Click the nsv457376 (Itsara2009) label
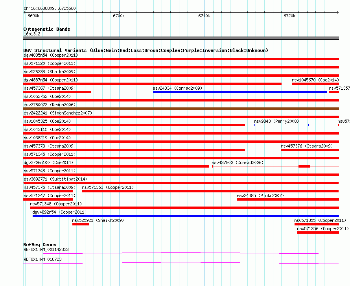This screenshot has height=286, width=350. [307, 146]
